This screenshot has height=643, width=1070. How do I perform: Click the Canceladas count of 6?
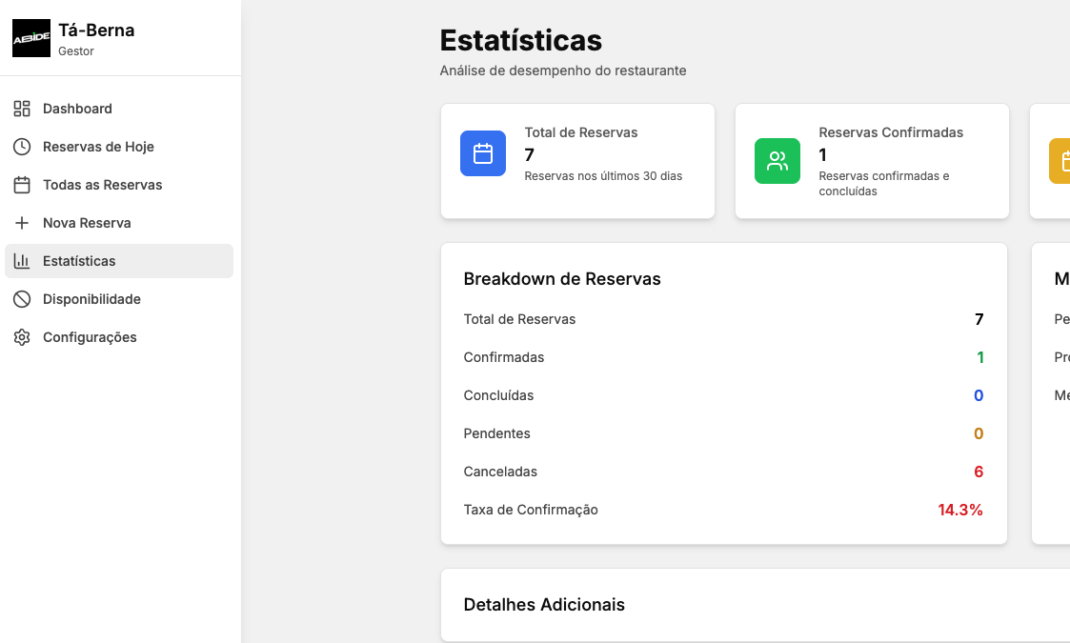[979, 472]
